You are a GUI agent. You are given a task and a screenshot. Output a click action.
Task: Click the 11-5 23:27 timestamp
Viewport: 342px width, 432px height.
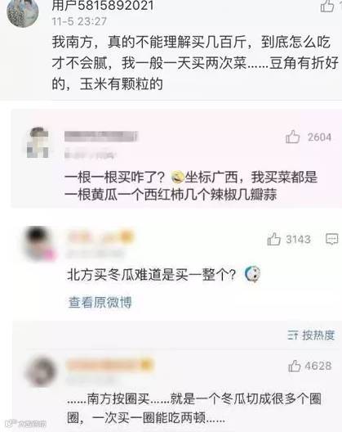79,21
